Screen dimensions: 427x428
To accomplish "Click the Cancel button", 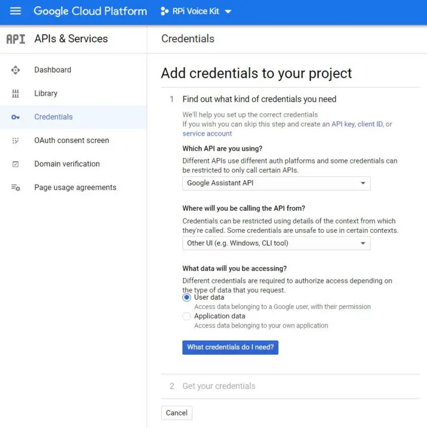I will (x=177, y=412).
